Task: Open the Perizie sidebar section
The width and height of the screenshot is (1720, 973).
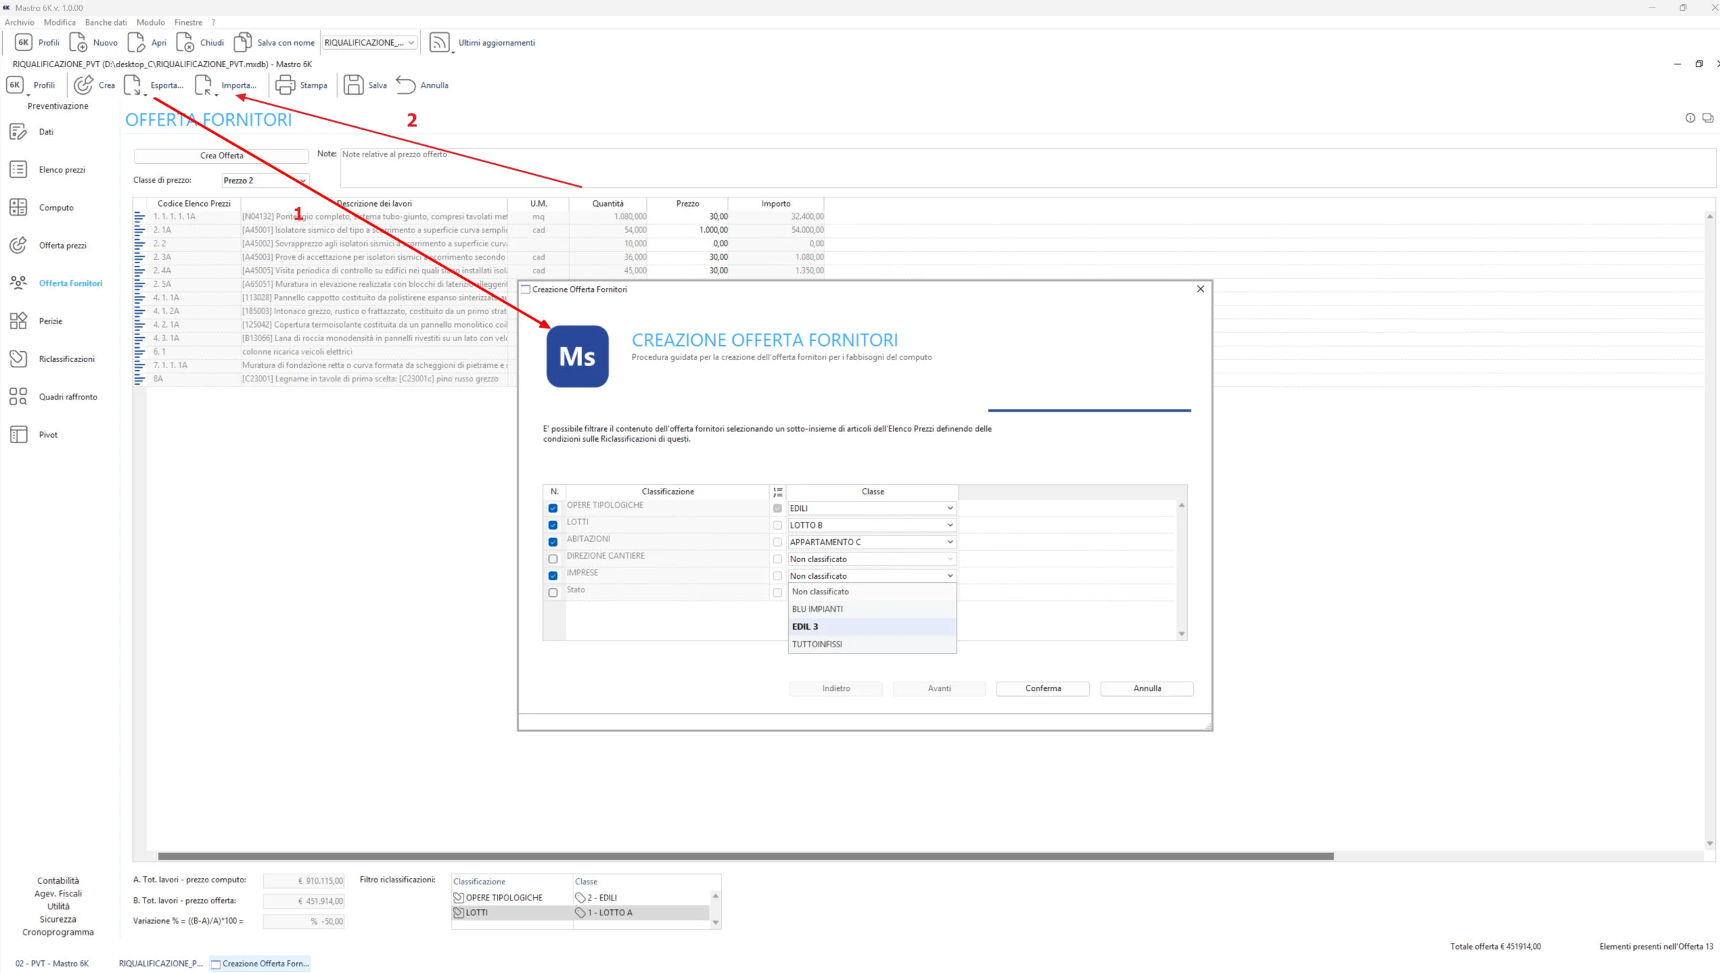Action: coord(50,321)
